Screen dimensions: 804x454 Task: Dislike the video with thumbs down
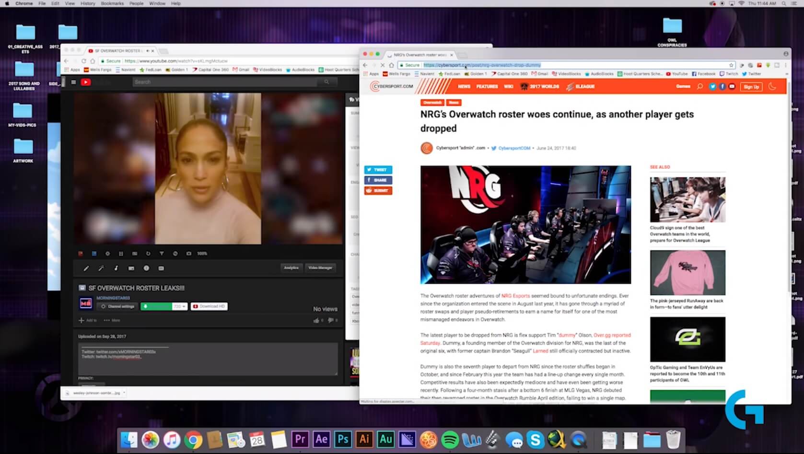coord(331,320)
